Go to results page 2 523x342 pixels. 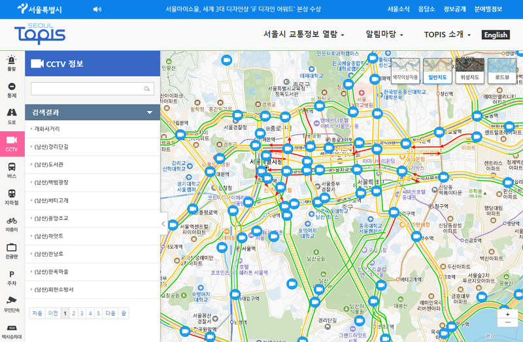73,313
